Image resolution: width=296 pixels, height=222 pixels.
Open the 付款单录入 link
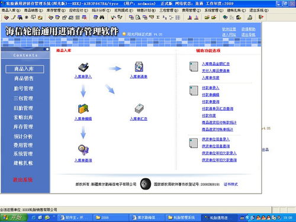click(x=210, y=88)
